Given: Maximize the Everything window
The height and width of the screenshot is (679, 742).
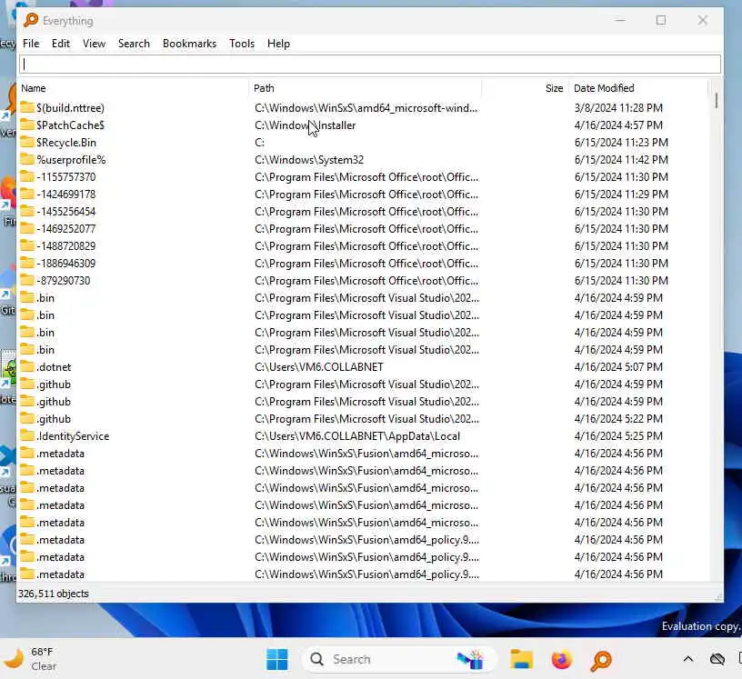Looking at the screenshot, I should point(661,20).
